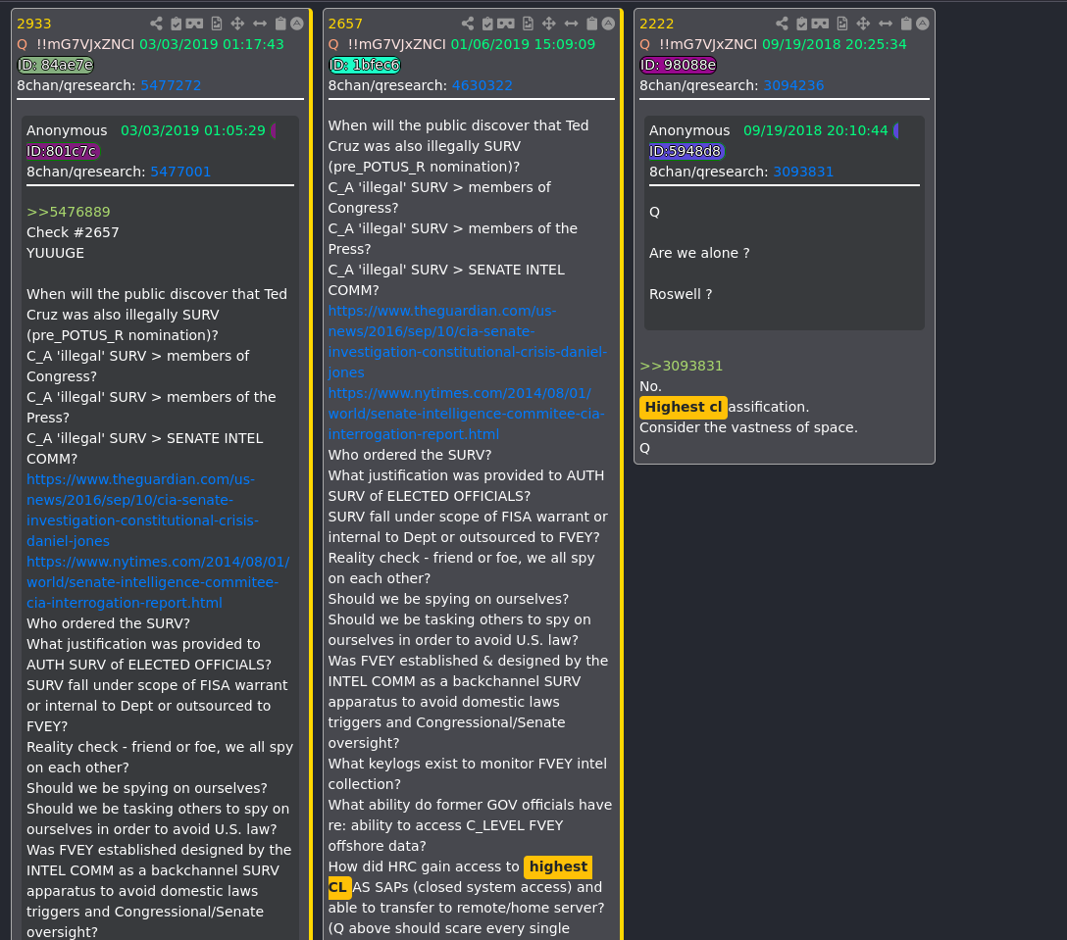Click the ID:801c7c badge in quoted post

(63, 152)
